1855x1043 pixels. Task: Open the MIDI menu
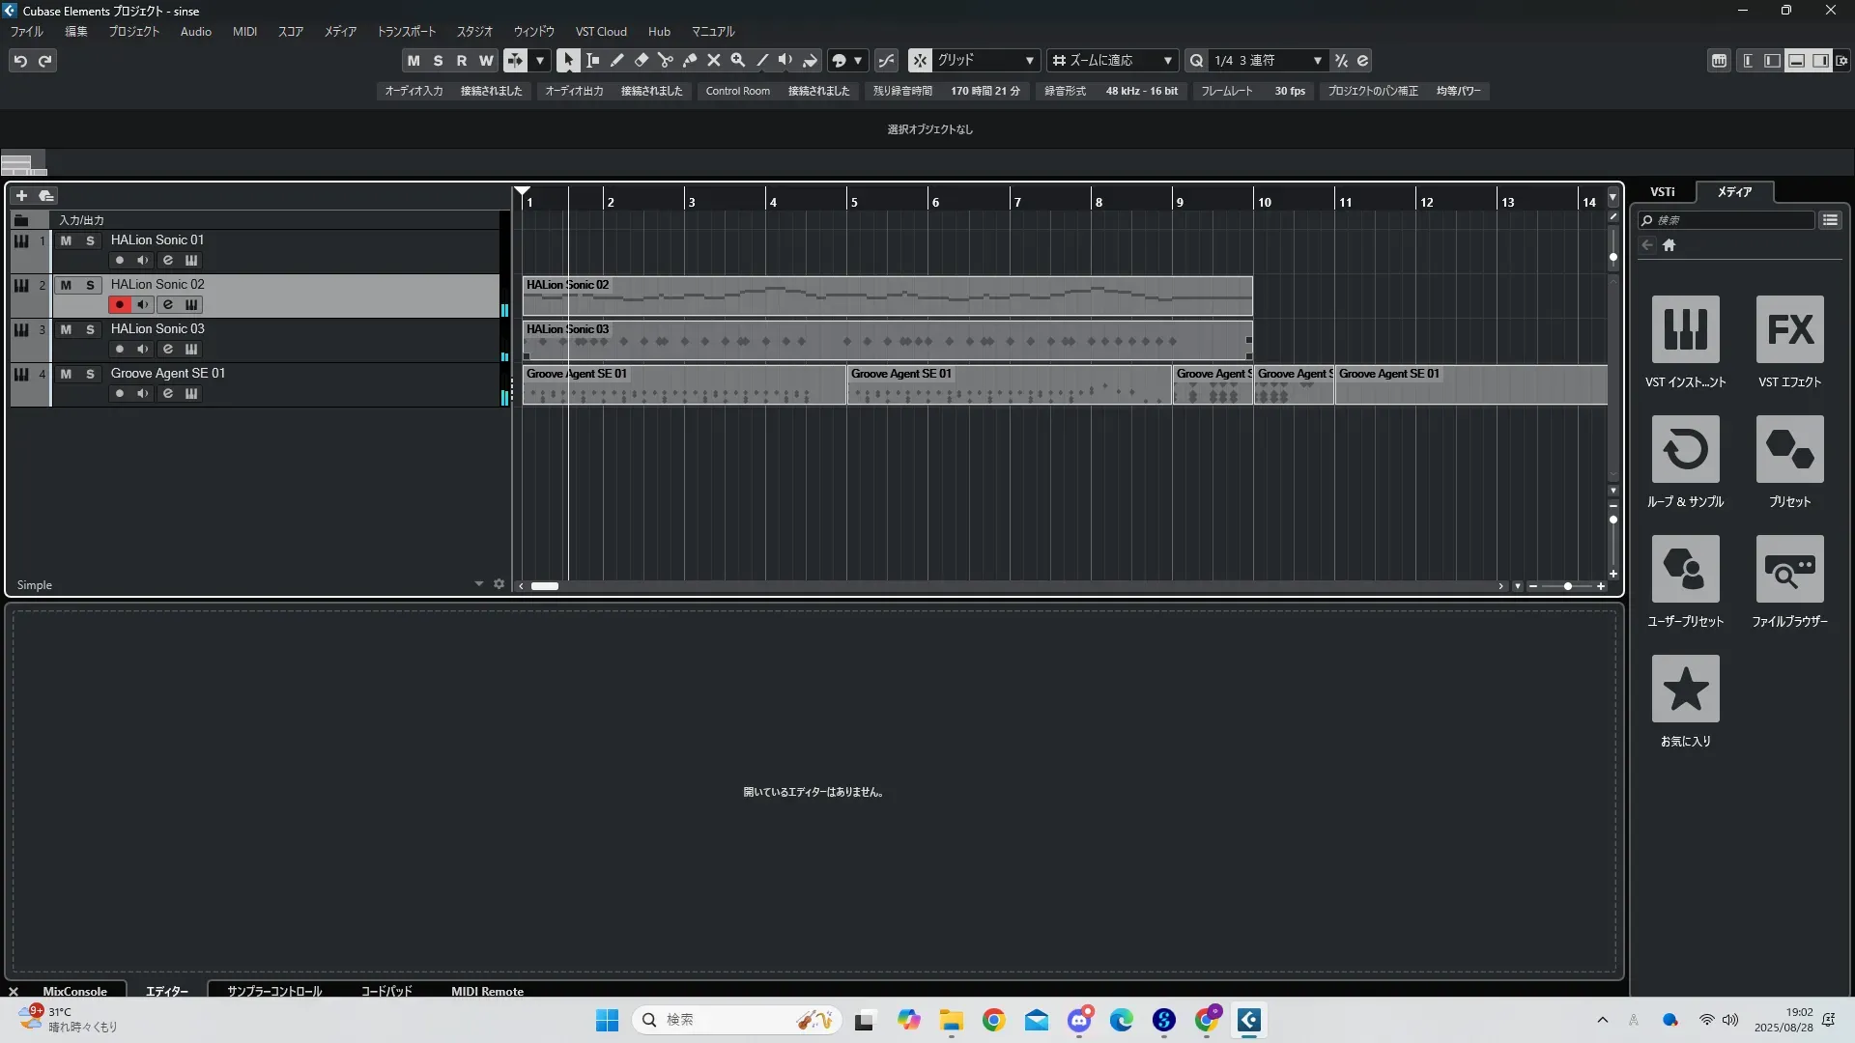click(244, 32)
